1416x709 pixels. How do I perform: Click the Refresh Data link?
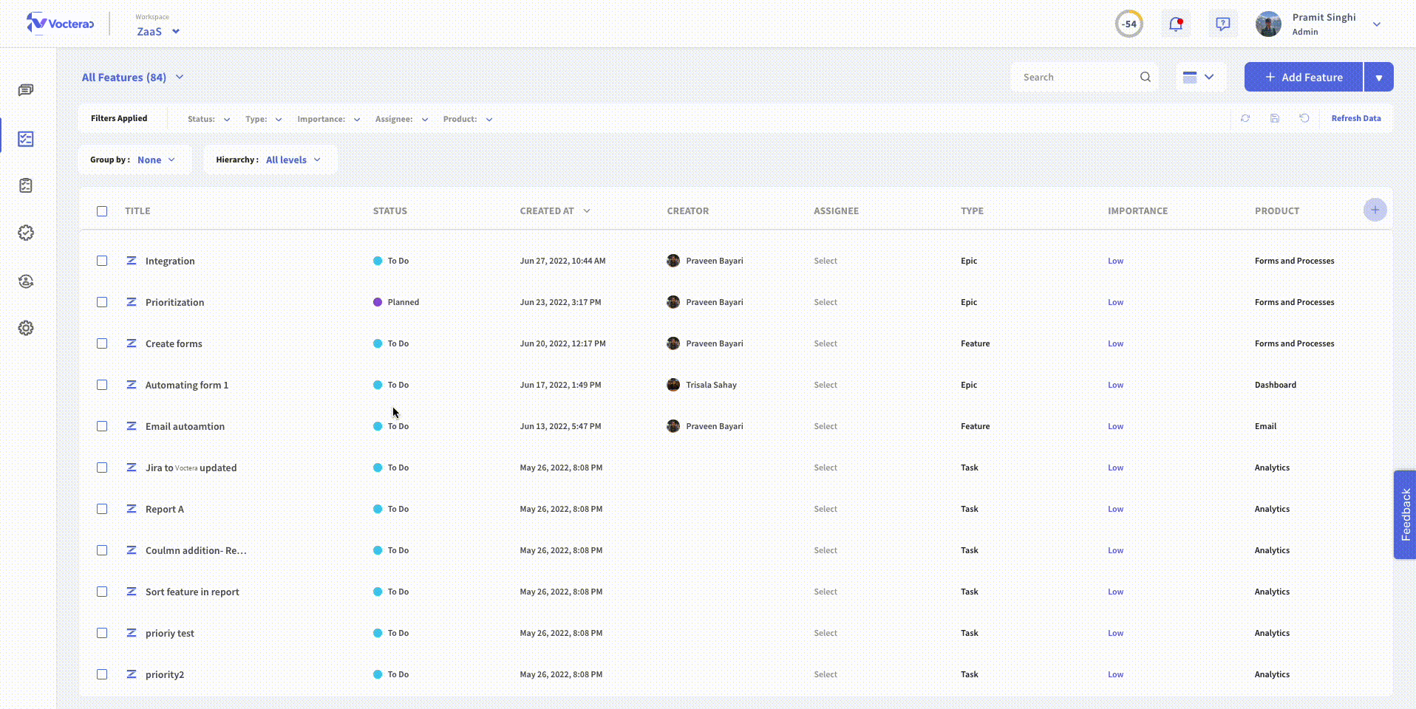tap(1356, 118)
